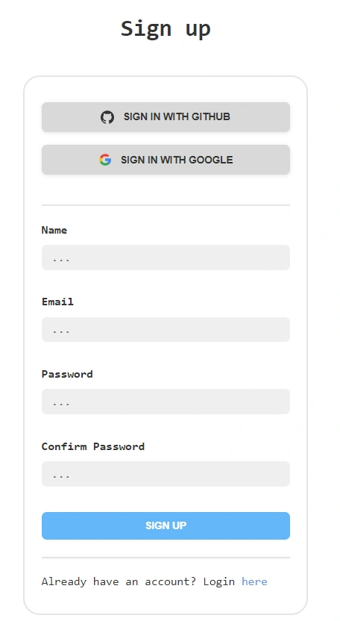
Task: Click the divider line beneath the SIGN UP button
Action: pyautogui.click(x=166, y=558)
